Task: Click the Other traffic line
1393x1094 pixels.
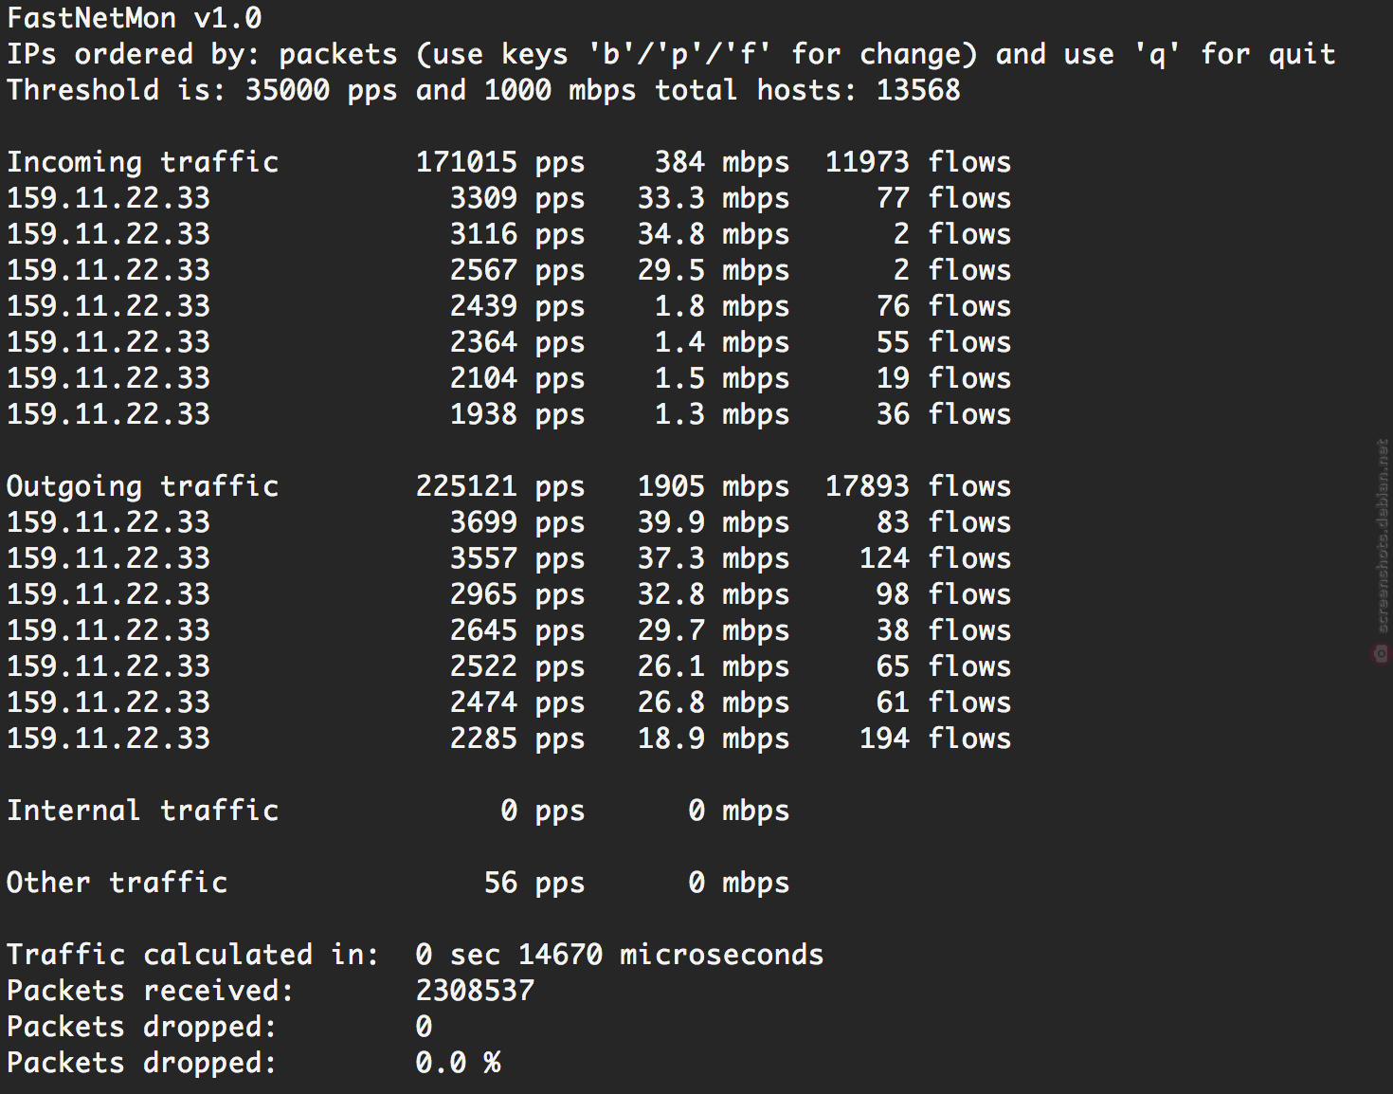Action: click(398, 883)
